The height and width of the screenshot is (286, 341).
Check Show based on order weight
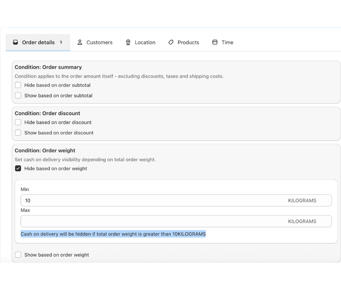coord(18,255)
